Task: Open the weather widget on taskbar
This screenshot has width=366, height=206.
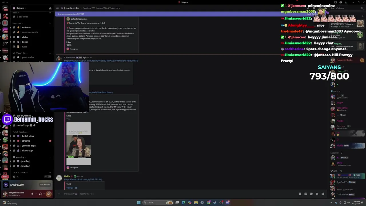Action: (10, 203)
